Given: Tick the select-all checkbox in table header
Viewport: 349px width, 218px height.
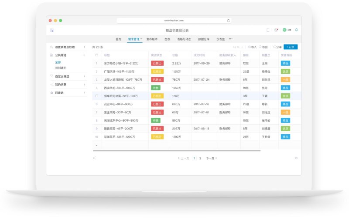Looking at the screenshot, I should click(96, 55).
